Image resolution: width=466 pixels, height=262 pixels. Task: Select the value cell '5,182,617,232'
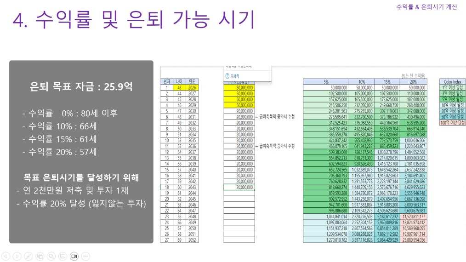pyautogui.click(x=387, y=217)
